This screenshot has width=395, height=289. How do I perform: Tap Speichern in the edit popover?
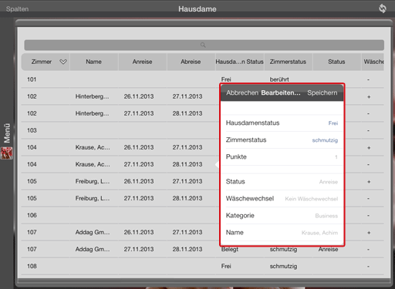pyautogui.click(x=322, y=92)
